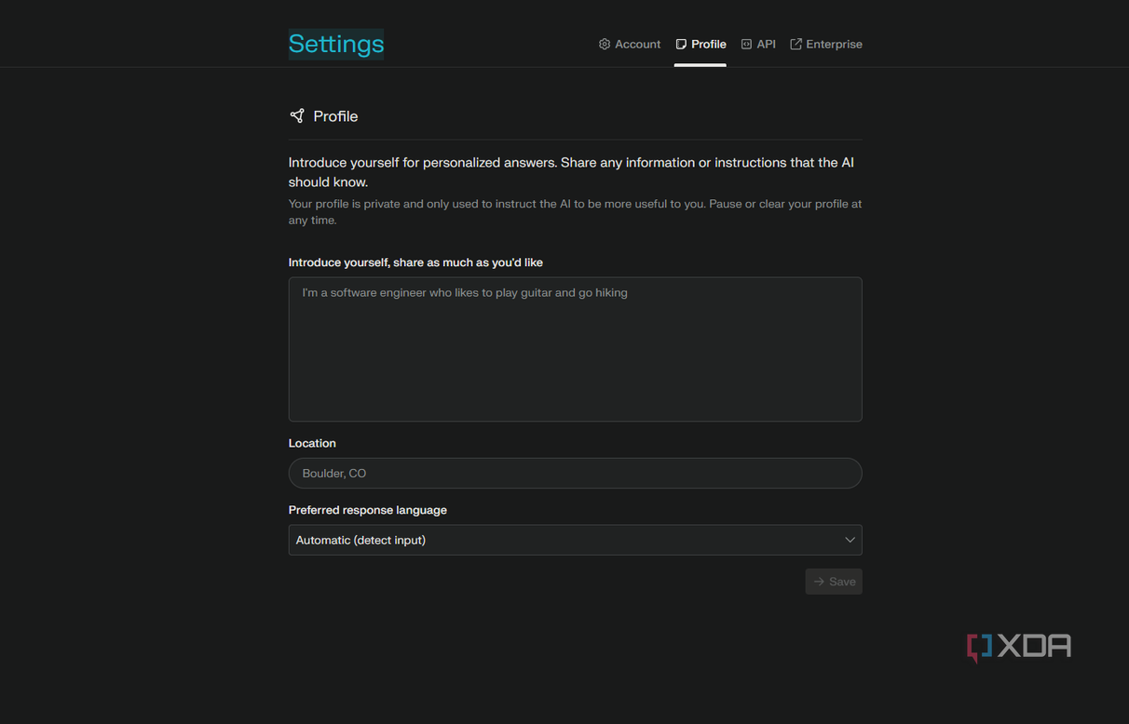Switch to the API tab

click(x=758, y=44)
